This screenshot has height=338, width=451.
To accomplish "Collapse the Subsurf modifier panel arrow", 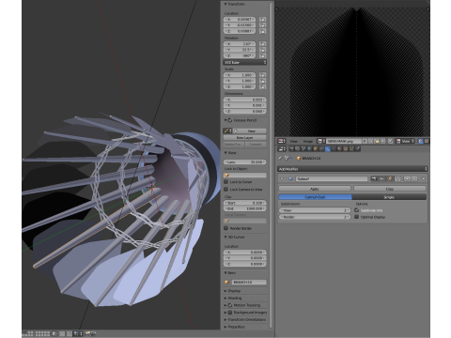I will (x=282, y=178).
